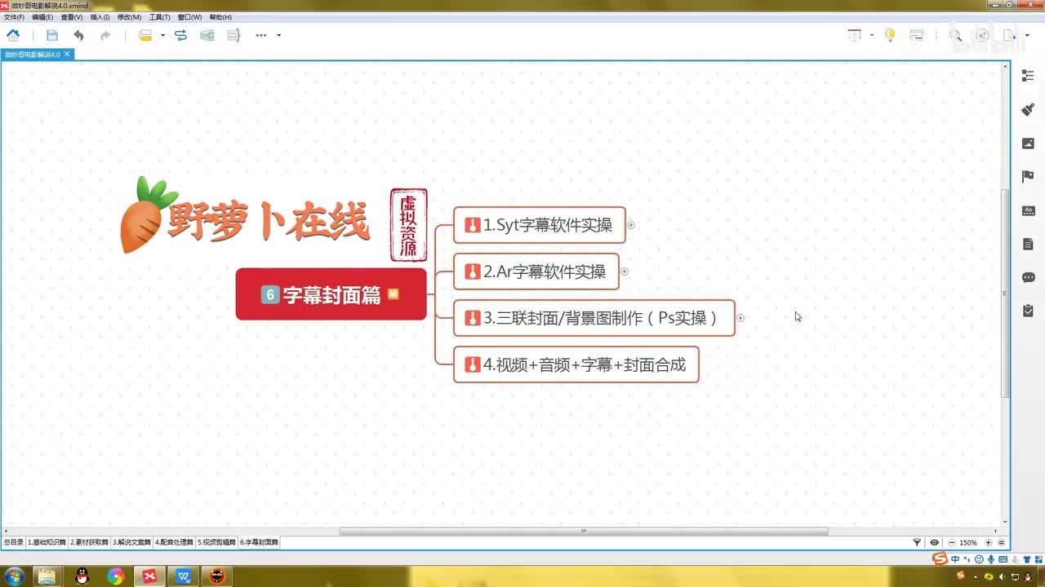Open the Gantt chart view icon
This screenshot has height=587, width=1045.
(916, 35)
